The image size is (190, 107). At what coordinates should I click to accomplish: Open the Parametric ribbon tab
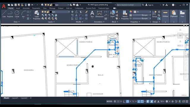click(x=36, y=8)
